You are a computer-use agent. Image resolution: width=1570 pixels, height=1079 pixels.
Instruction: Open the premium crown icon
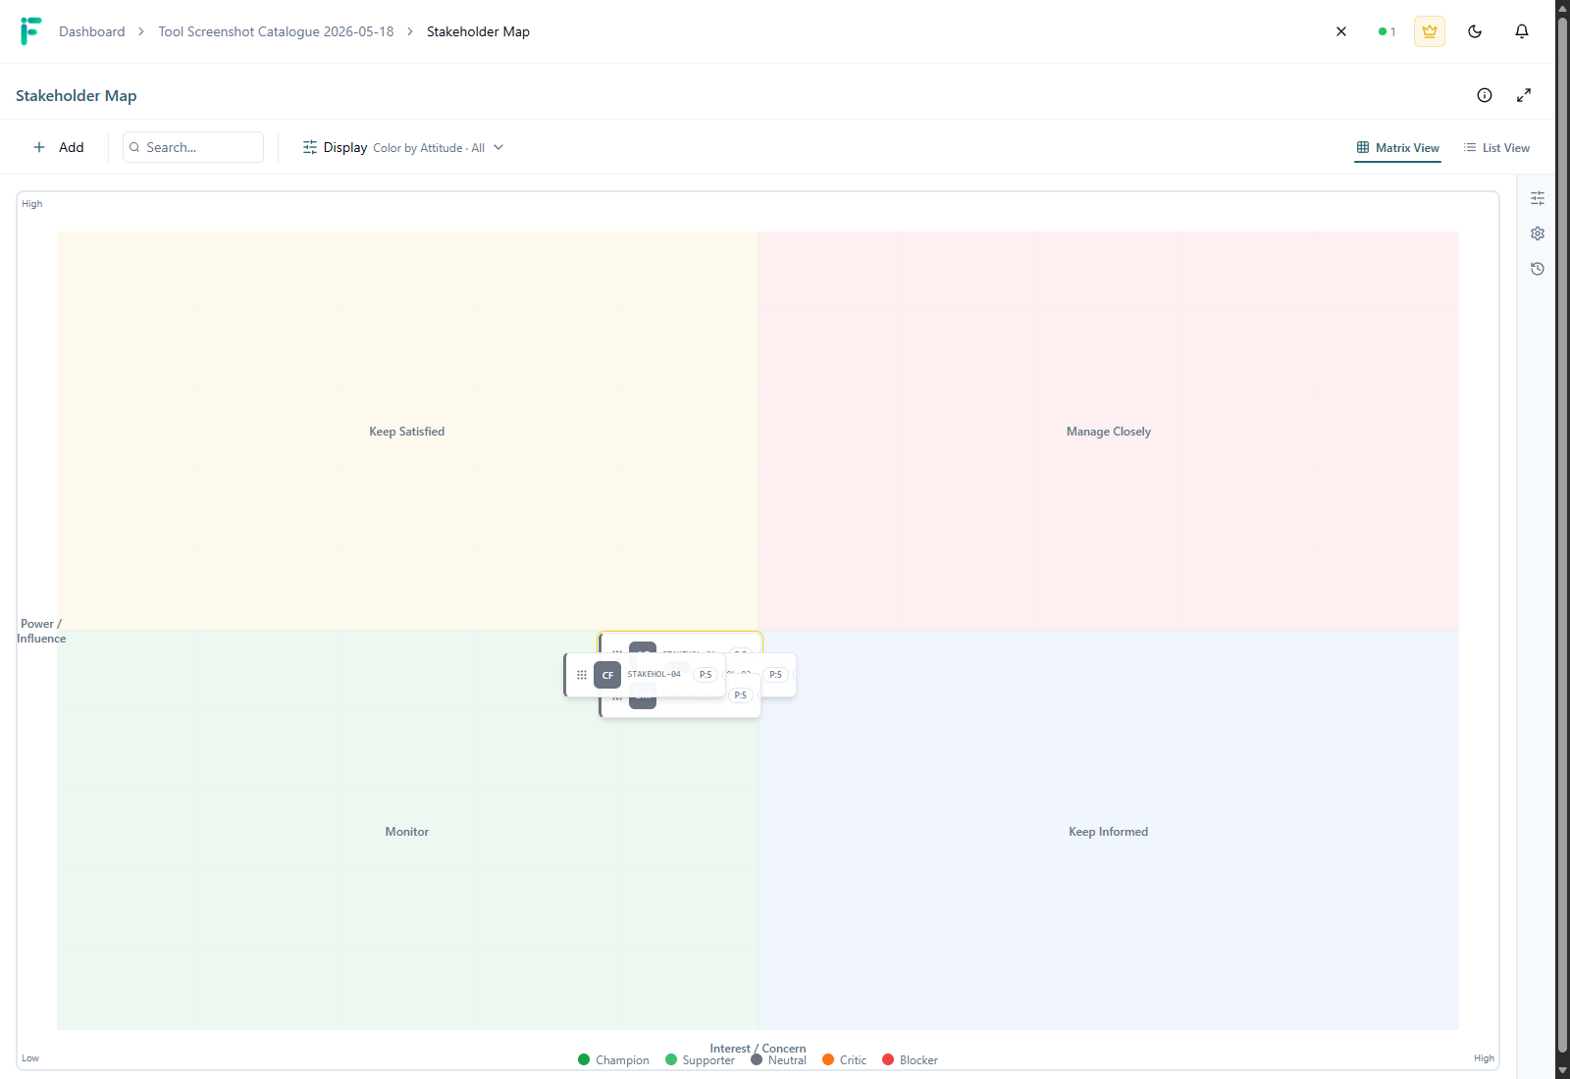(x=1430, y=31)
